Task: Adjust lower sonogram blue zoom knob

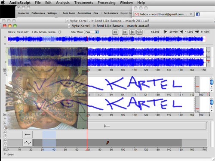Action: pyautogui.click(x=212, y=102)
